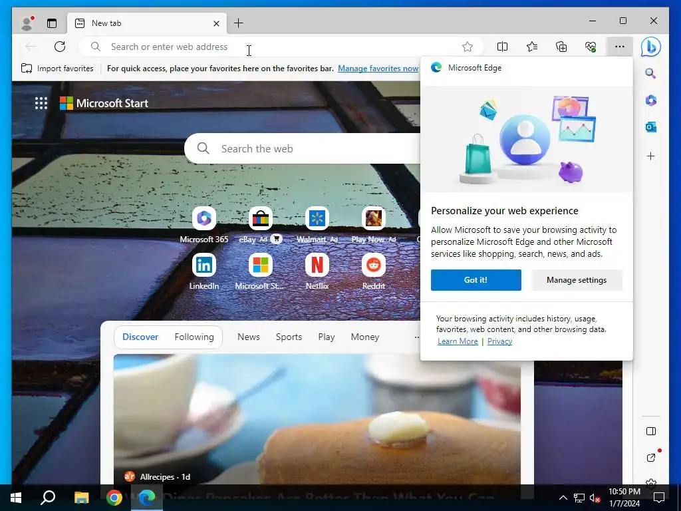The image size is (681, 511).
Task: Switch to the Following tab
Action: point(194,337)
